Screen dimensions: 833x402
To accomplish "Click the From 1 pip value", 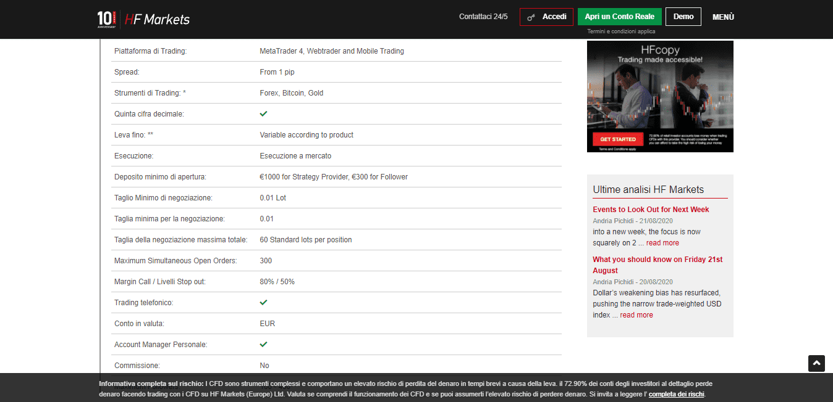I will point(277,72).
